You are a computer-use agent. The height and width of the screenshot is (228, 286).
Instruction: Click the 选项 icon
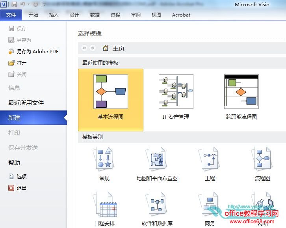(11, 176)
